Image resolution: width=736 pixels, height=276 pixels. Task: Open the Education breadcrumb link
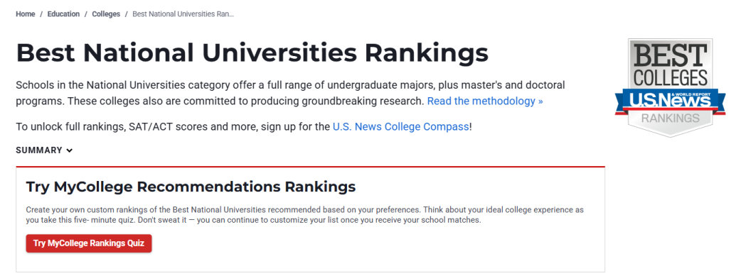pyautogui.click(x=63, y=14)
